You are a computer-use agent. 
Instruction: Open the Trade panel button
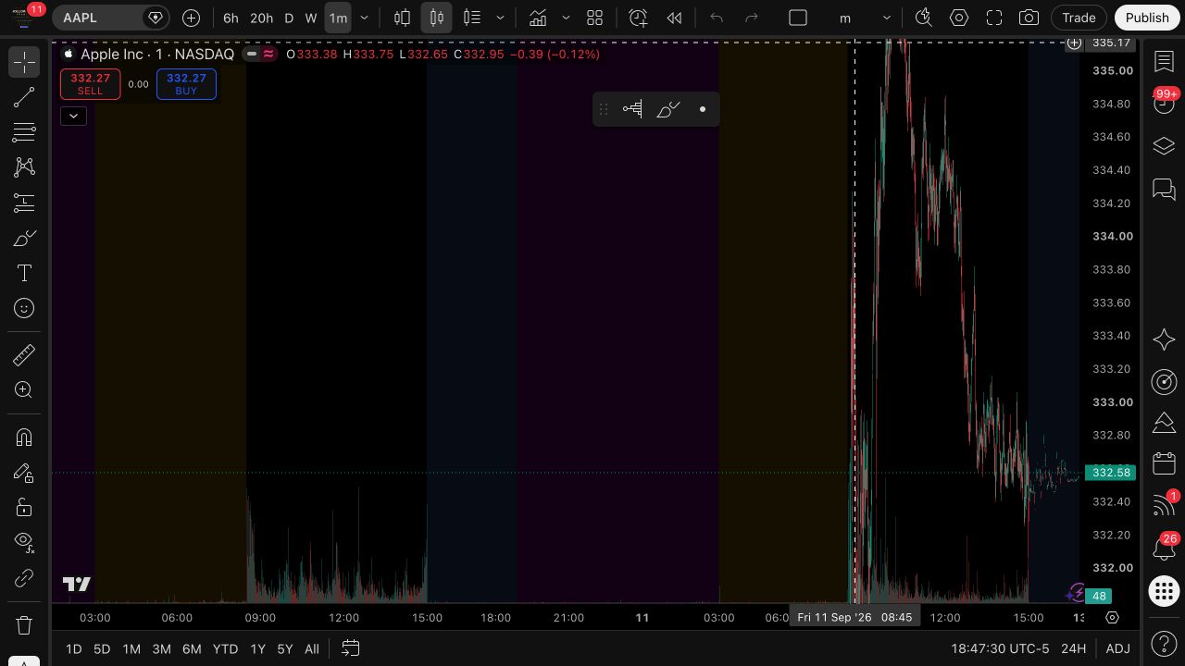tap(1079, 18)
